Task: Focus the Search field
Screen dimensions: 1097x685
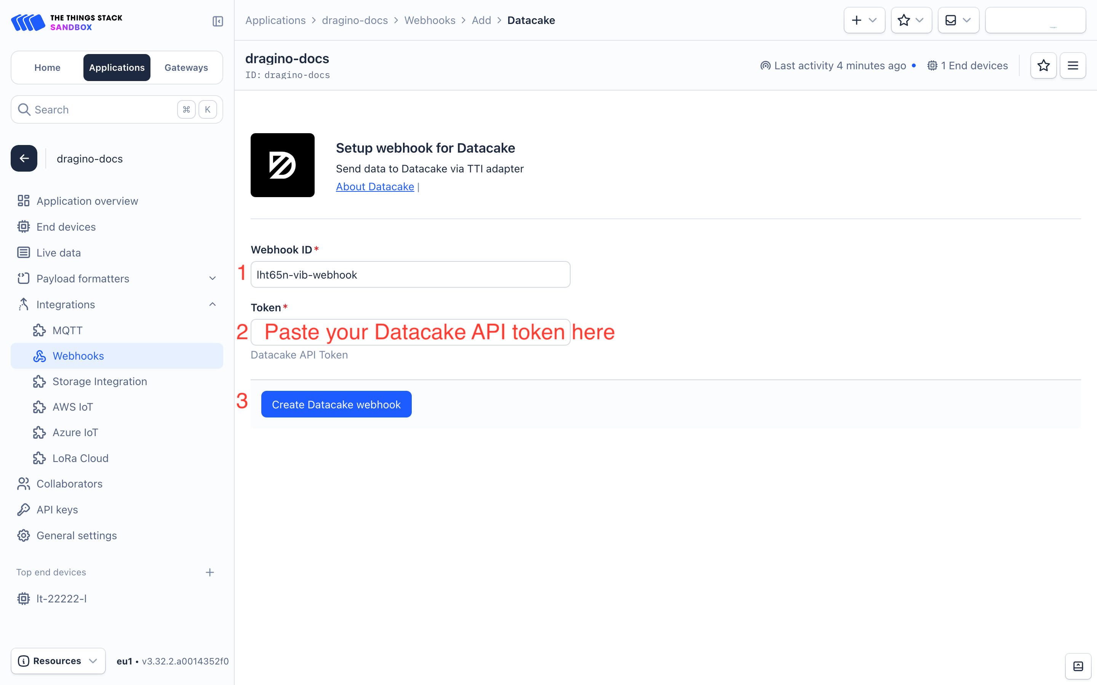Action: 117,109
